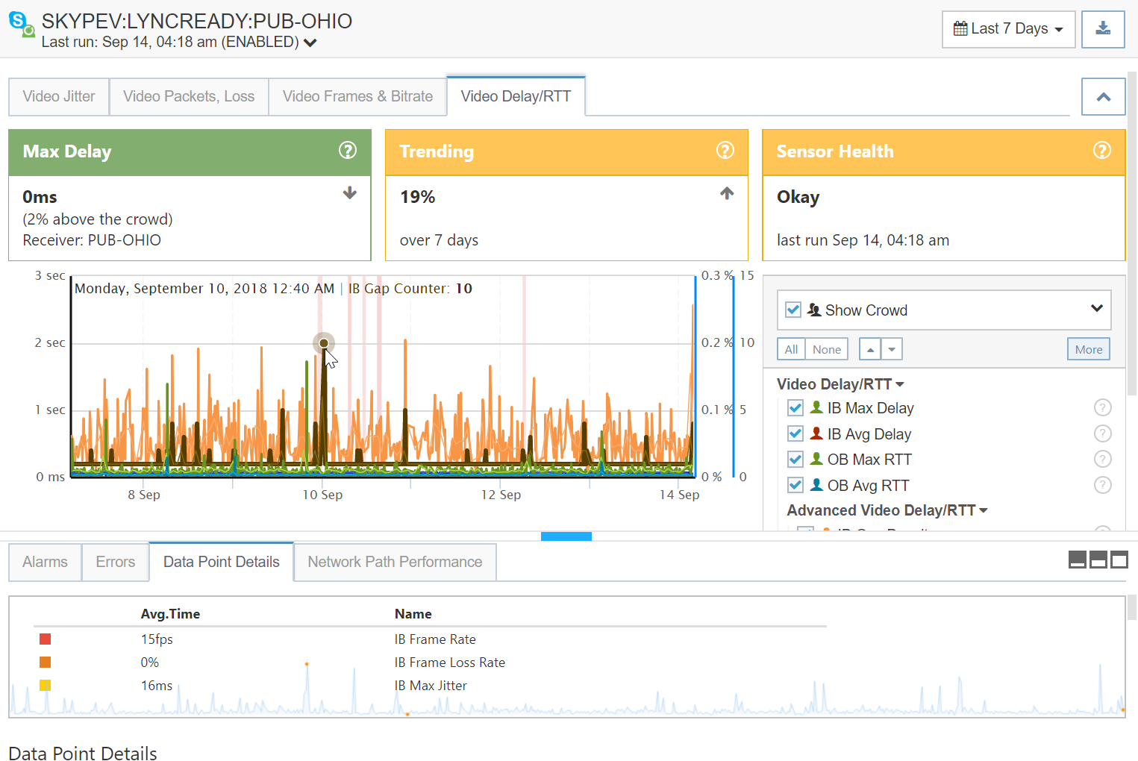Click the red IB Frame Rate swatch
This screenshot has height=761, width=1138.
45,639
